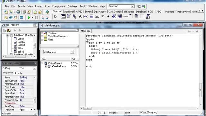Click the code editor vertical scrollbar thumb
This screenshot has height=116, width=206.
[201, 90]
